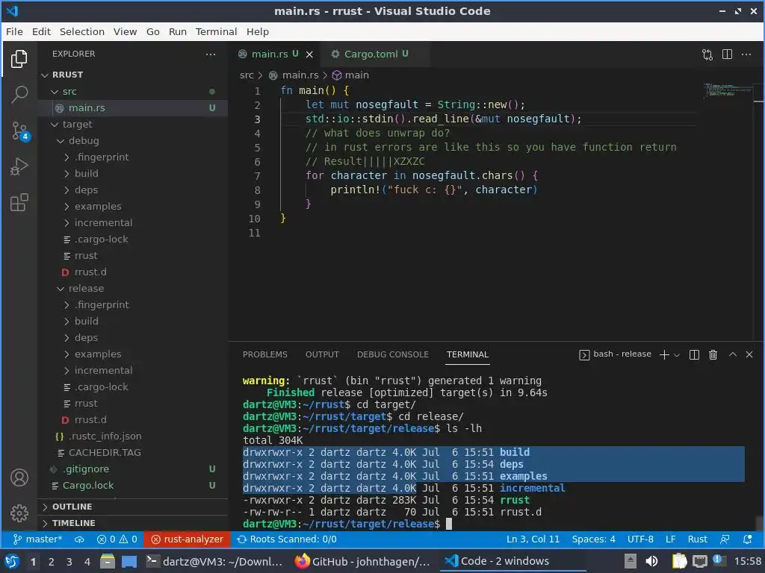
Task: Publish changes via cloud sync icon
Action: pos(79,539)
